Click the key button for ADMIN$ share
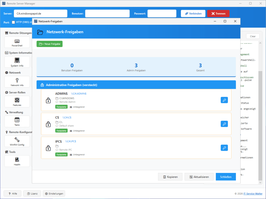This screenshot has height=199, width=266. pyautogui.click(x=224, y=100)
